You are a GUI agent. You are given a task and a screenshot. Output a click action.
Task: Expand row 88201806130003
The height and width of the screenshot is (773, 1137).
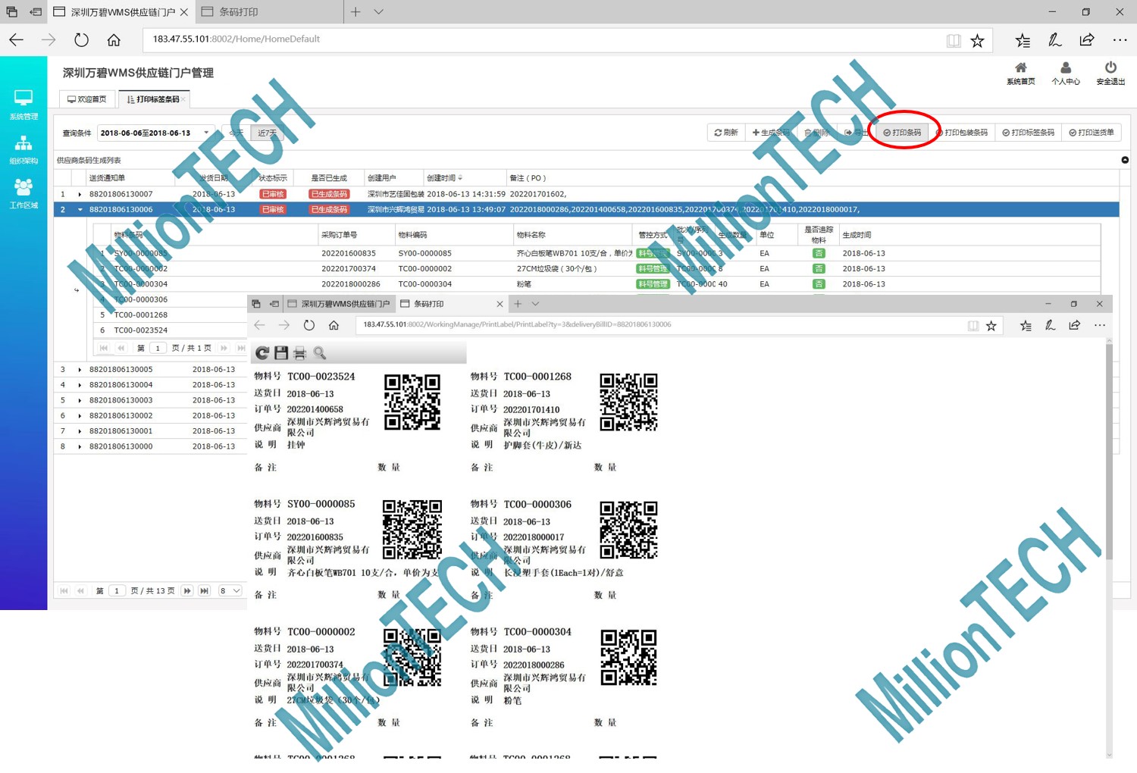pyautogui.click(x=80, y=400)
